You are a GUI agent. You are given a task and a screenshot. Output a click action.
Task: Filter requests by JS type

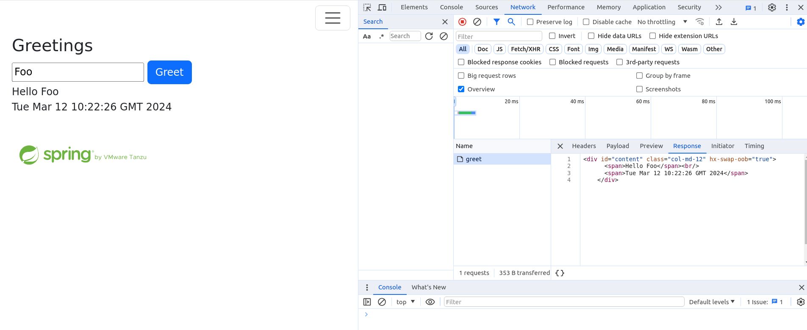point(499,49)
